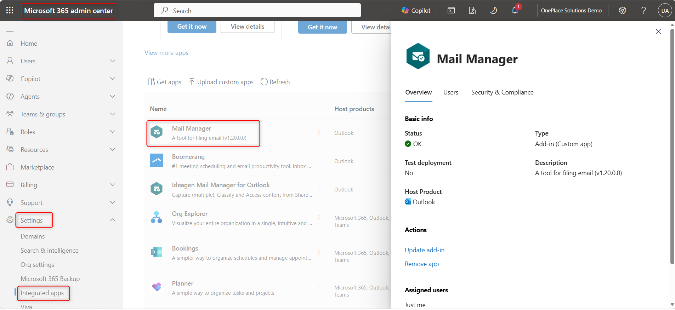Open the app launcher waffle icon
This screenshot has height=310, width=675.
10,10
